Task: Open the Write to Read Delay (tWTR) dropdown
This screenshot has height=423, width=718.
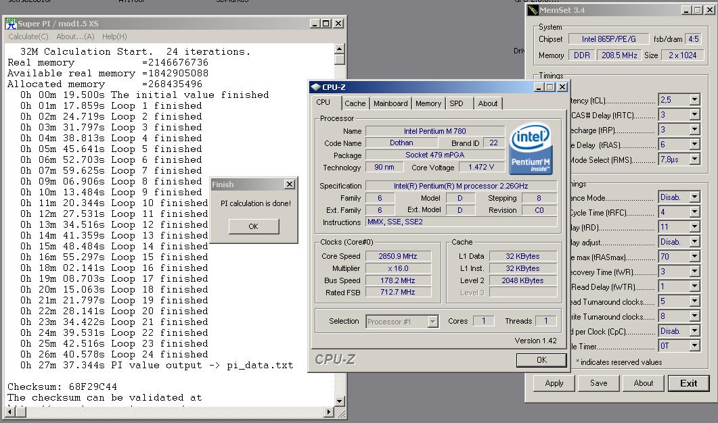Action: (x=694, y=287)
